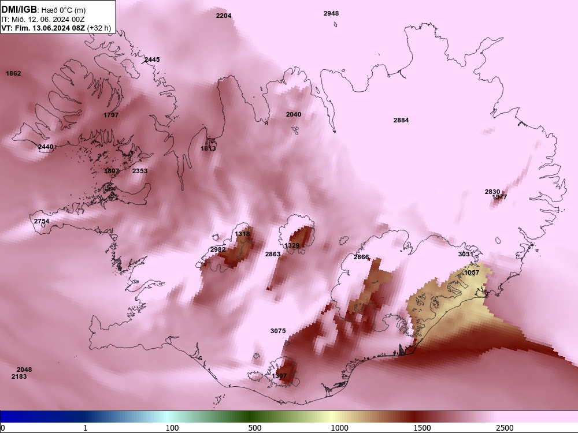Click the VT: Fim. 13.06.2024 08Z line
Viewport: 578px width, 433px height.
pos(43,28)
